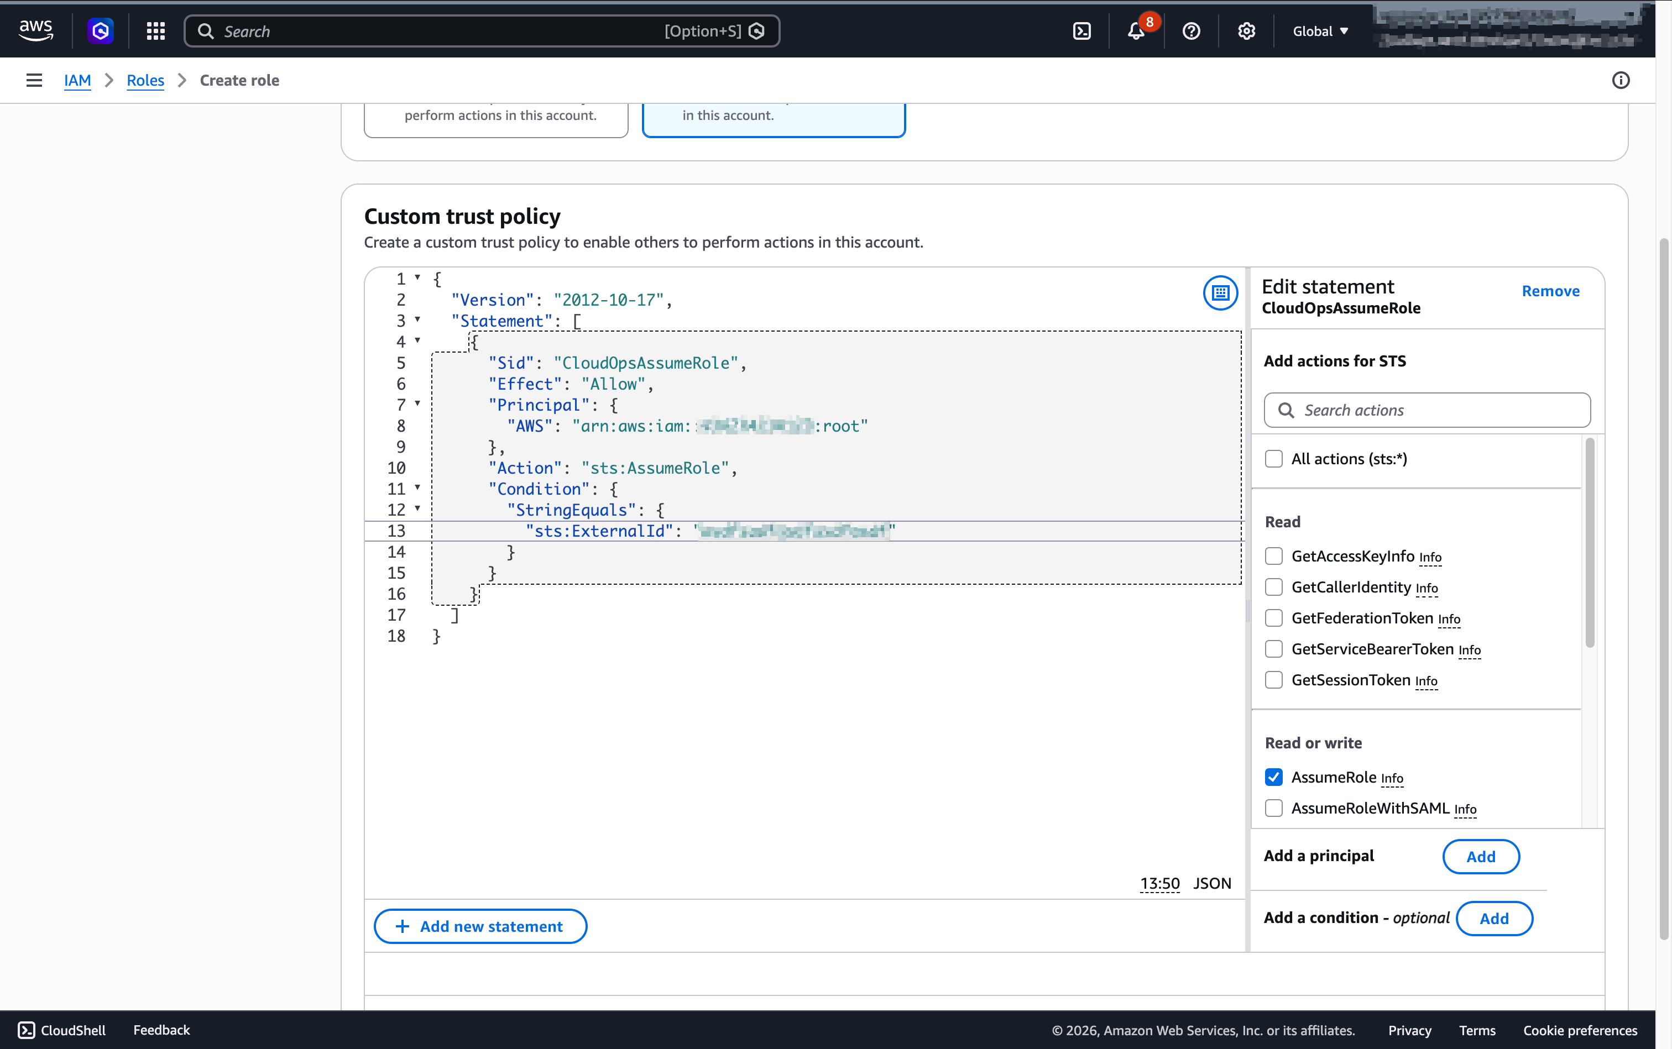Viewport: 1672px width, 1049px height.
Task: Toggle the policy editor panel icon
Action: 1220,293
